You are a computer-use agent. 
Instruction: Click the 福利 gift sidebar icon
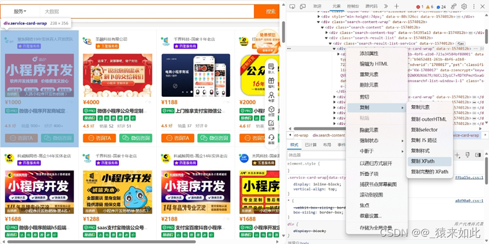pos(271,83)
